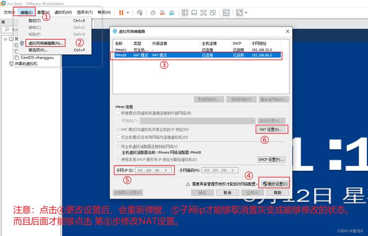Choose 首选项(R)... from the Edit menu
The image size is (368, 236).
click(x=55, y=50)
